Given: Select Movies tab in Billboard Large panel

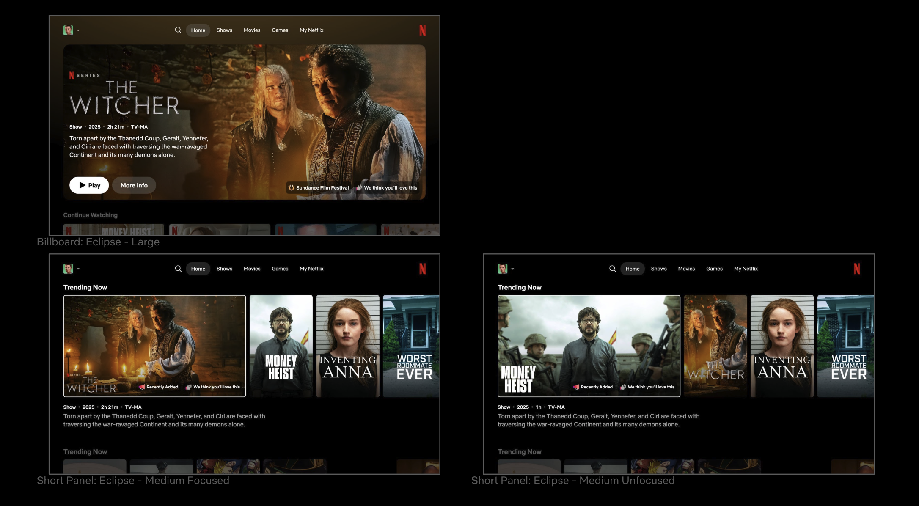Looking at the screenshot, I should [x=252, y=30].
